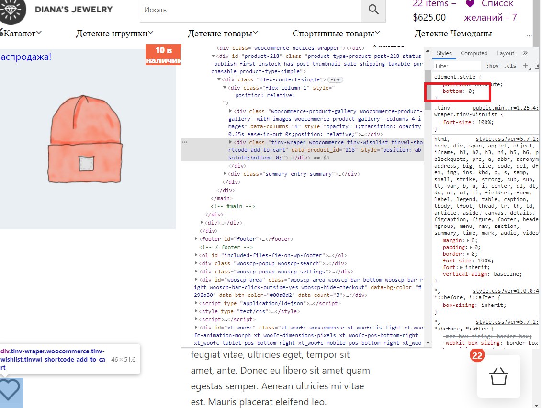Click the down arrow of Elements scrollbar

[428, 343]
